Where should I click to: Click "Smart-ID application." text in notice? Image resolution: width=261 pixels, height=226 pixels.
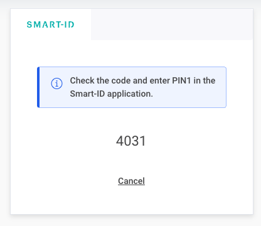point(112,94)
